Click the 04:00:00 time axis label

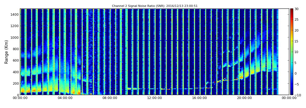click(65, 98)
